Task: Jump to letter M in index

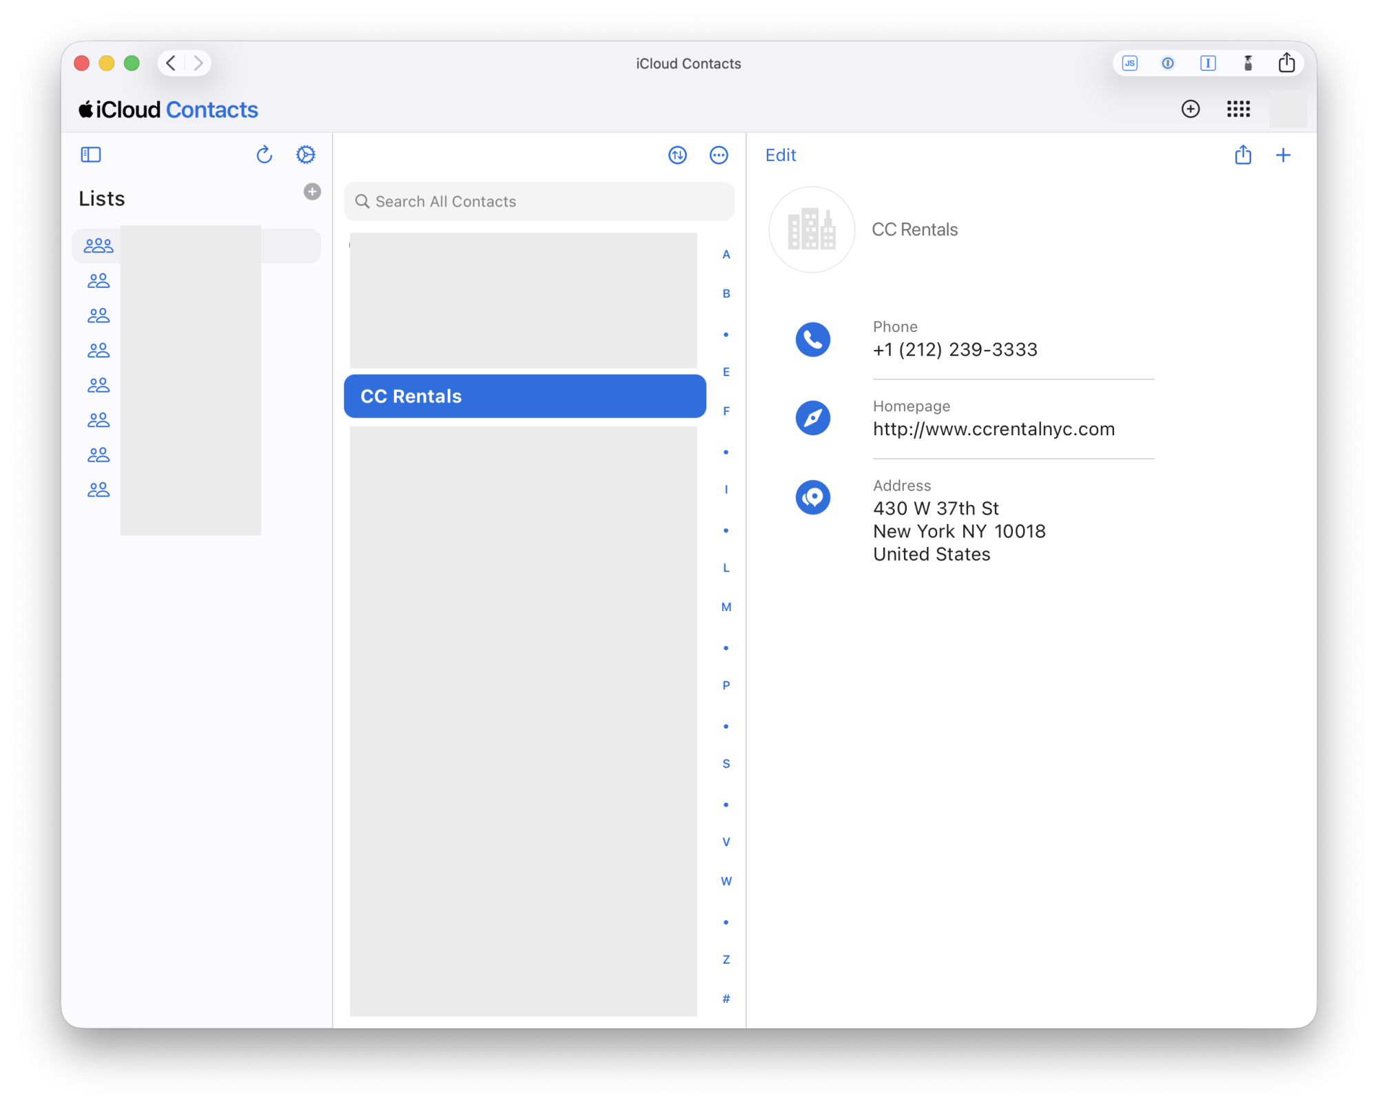Action: (726, 607)
